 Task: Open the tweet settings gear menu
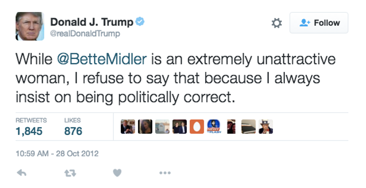coord(276,23)
